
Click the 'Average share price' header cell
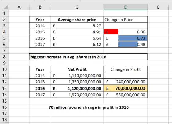pyautogui.click(x=77, y=20)
